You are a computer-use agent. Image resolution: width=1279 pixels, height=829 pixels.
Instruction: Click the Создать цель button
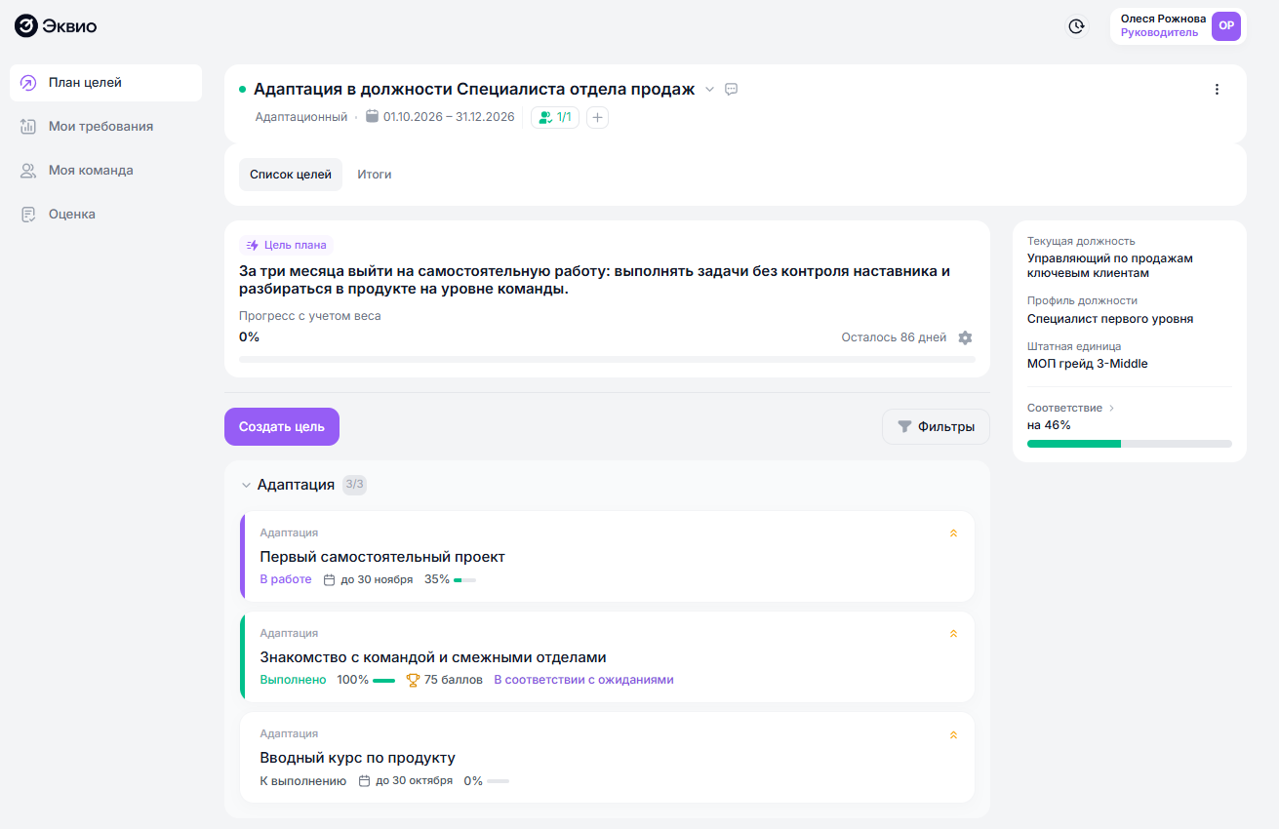click(x=282, y=426)
